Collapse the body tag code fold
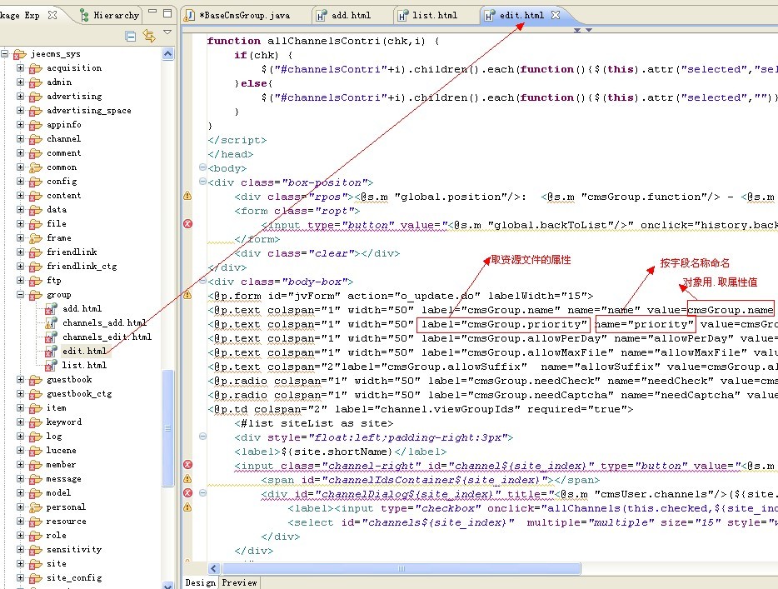The height and width of the screenshot is (589, 778). 202,167
